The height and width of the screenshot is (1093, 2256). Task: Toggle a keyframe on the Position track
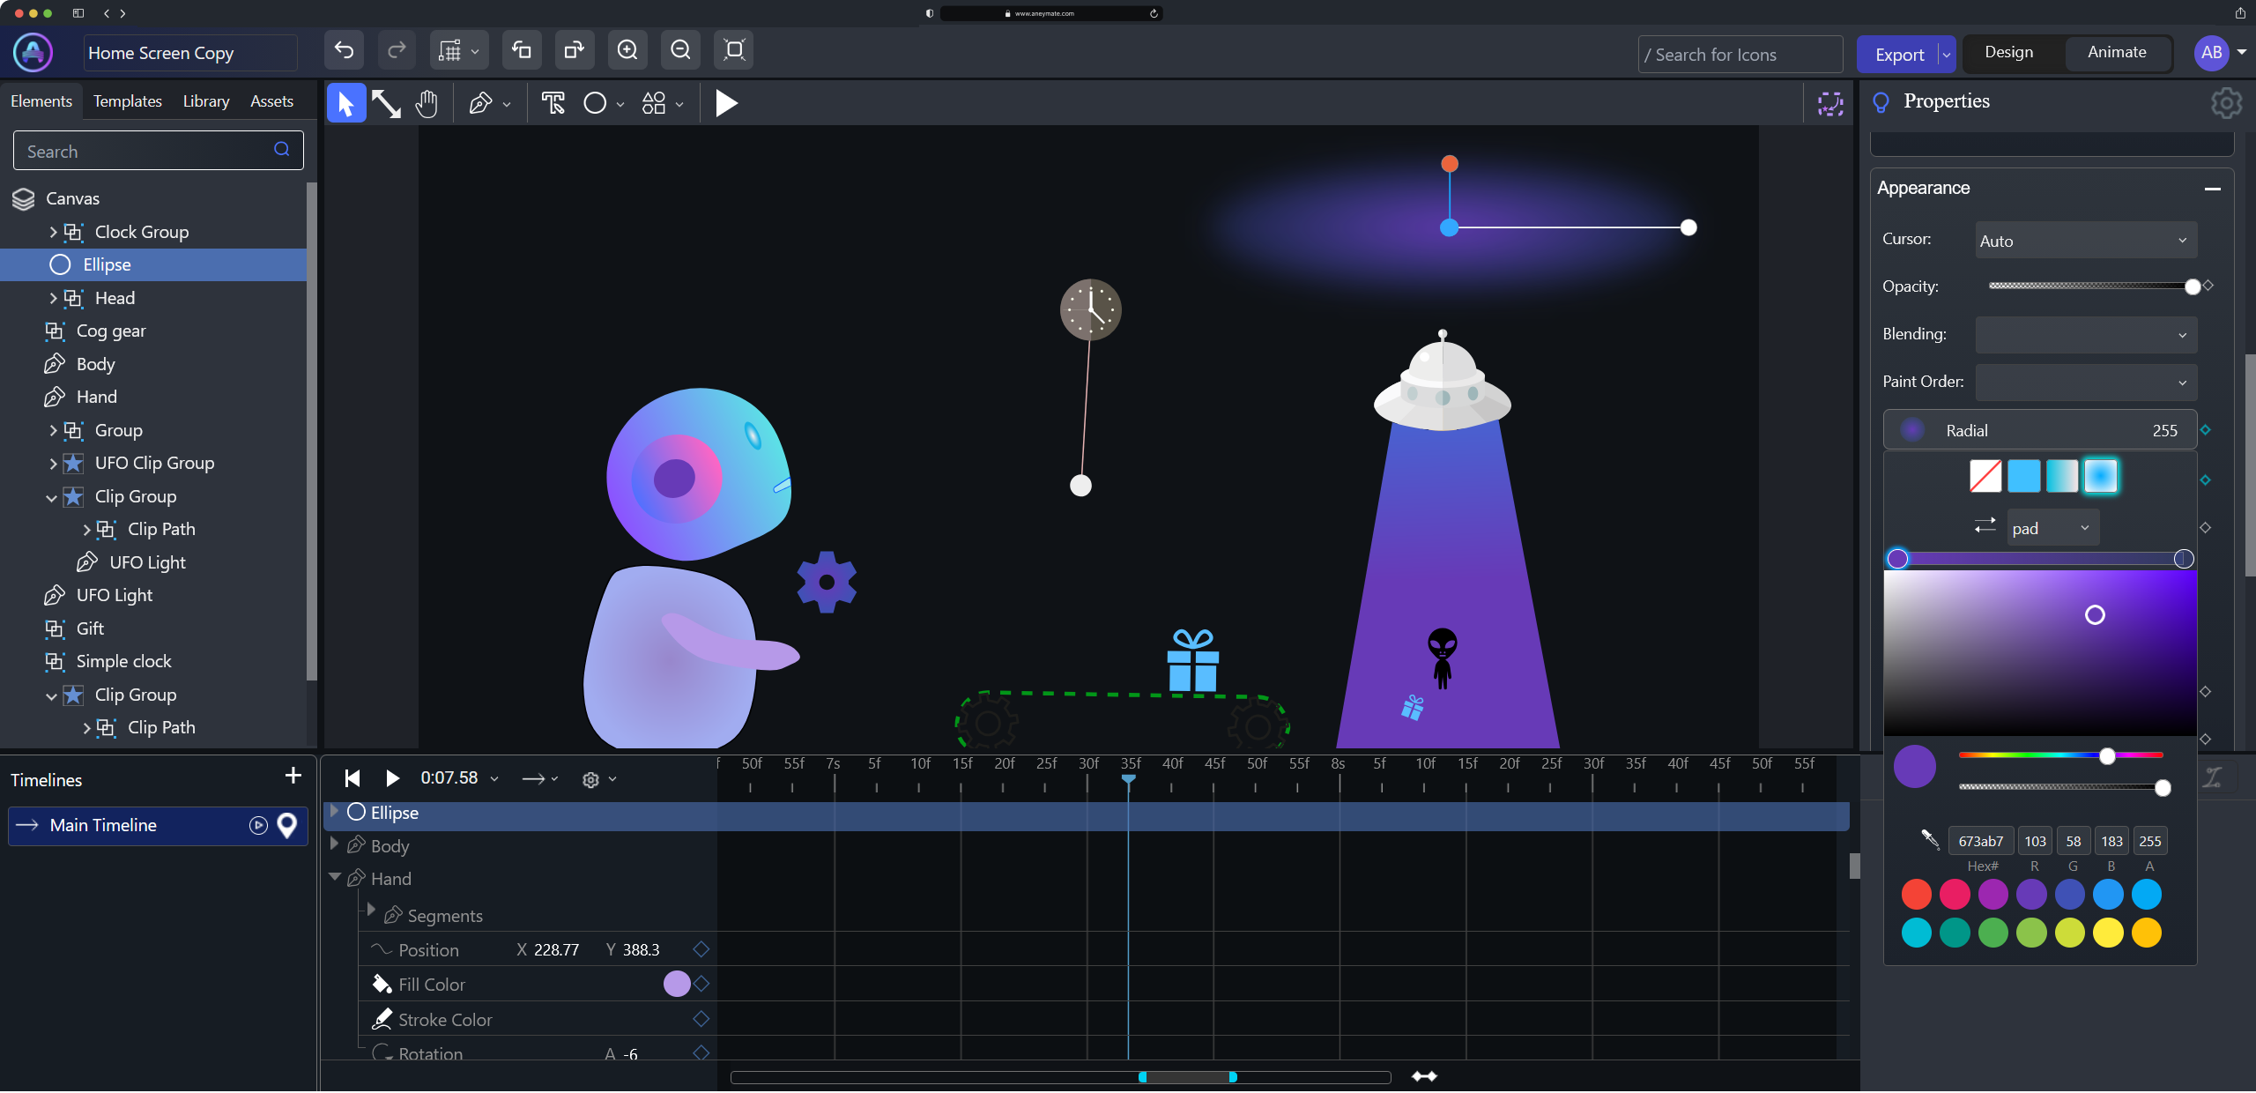tap(701, 949)
